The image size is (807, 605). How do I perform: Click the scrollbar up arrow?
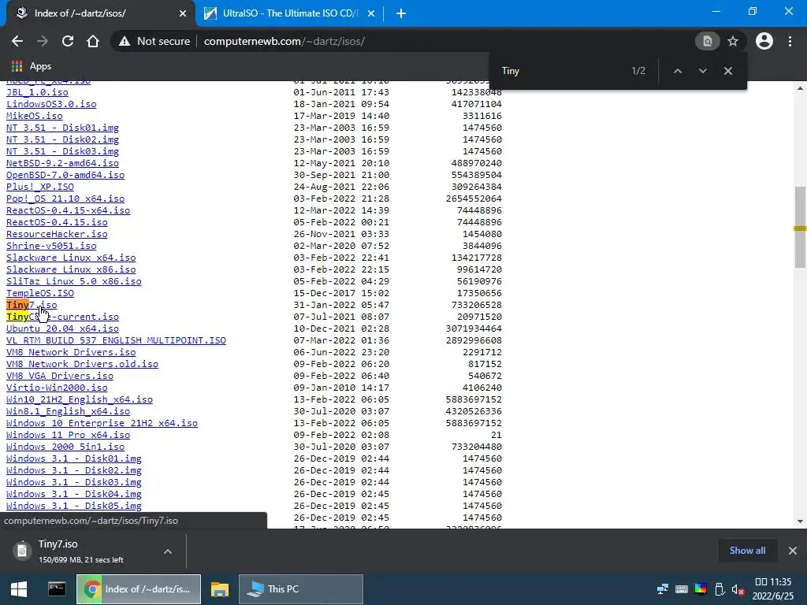[800, 88]
